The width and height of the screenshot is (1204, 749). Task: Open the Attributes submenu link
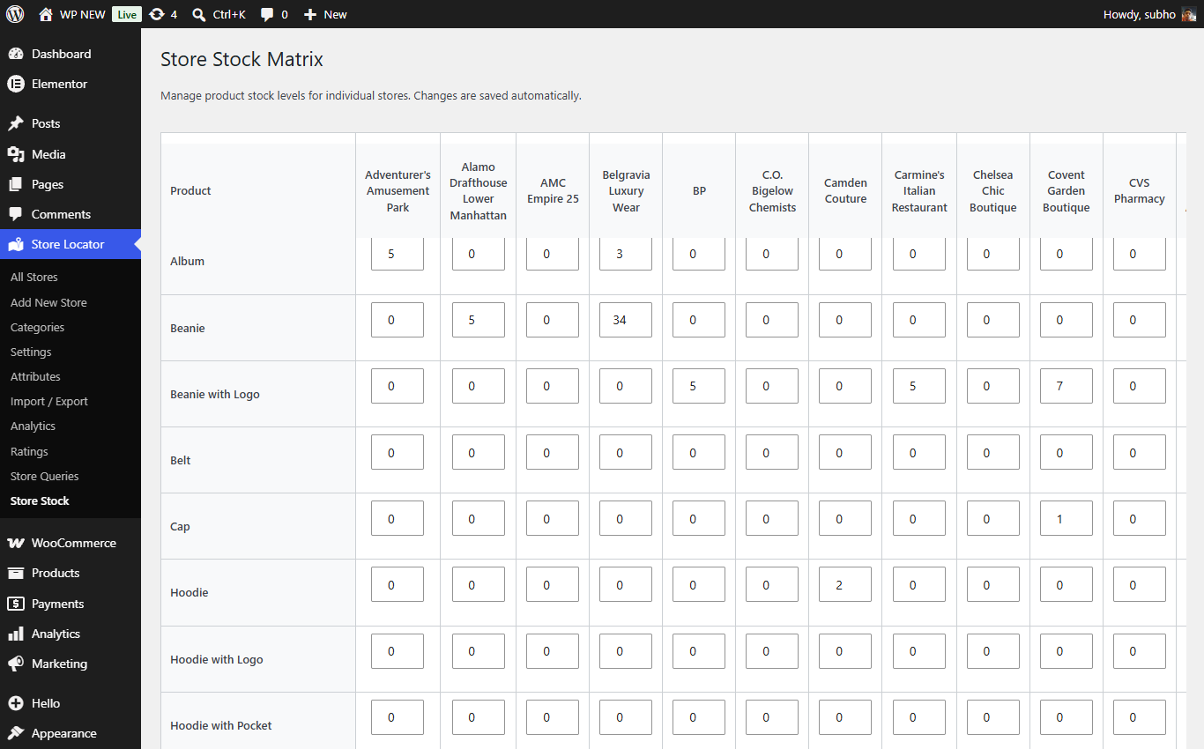coord(35,376)
